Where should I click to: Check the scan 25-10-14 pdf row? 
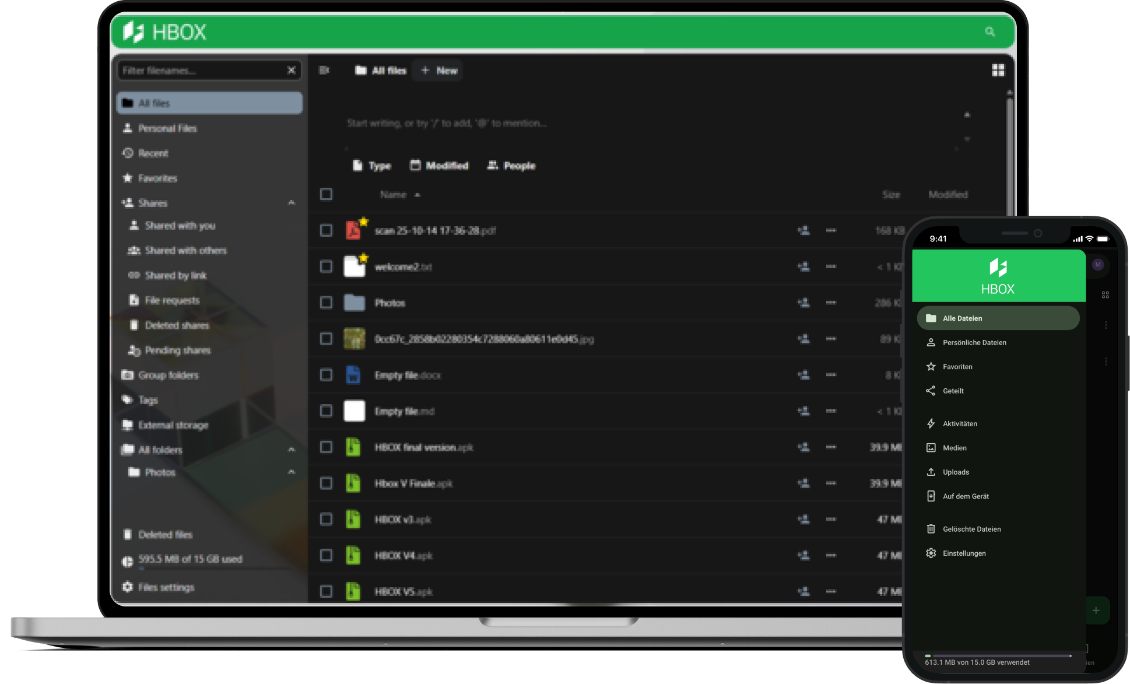point(326,230)
